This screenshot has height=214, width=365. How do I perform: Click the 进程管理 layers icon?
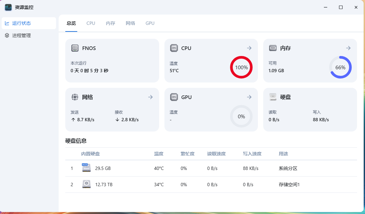7,35
